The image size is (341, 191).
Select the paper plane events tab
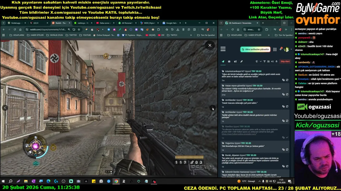pos(223,62)
